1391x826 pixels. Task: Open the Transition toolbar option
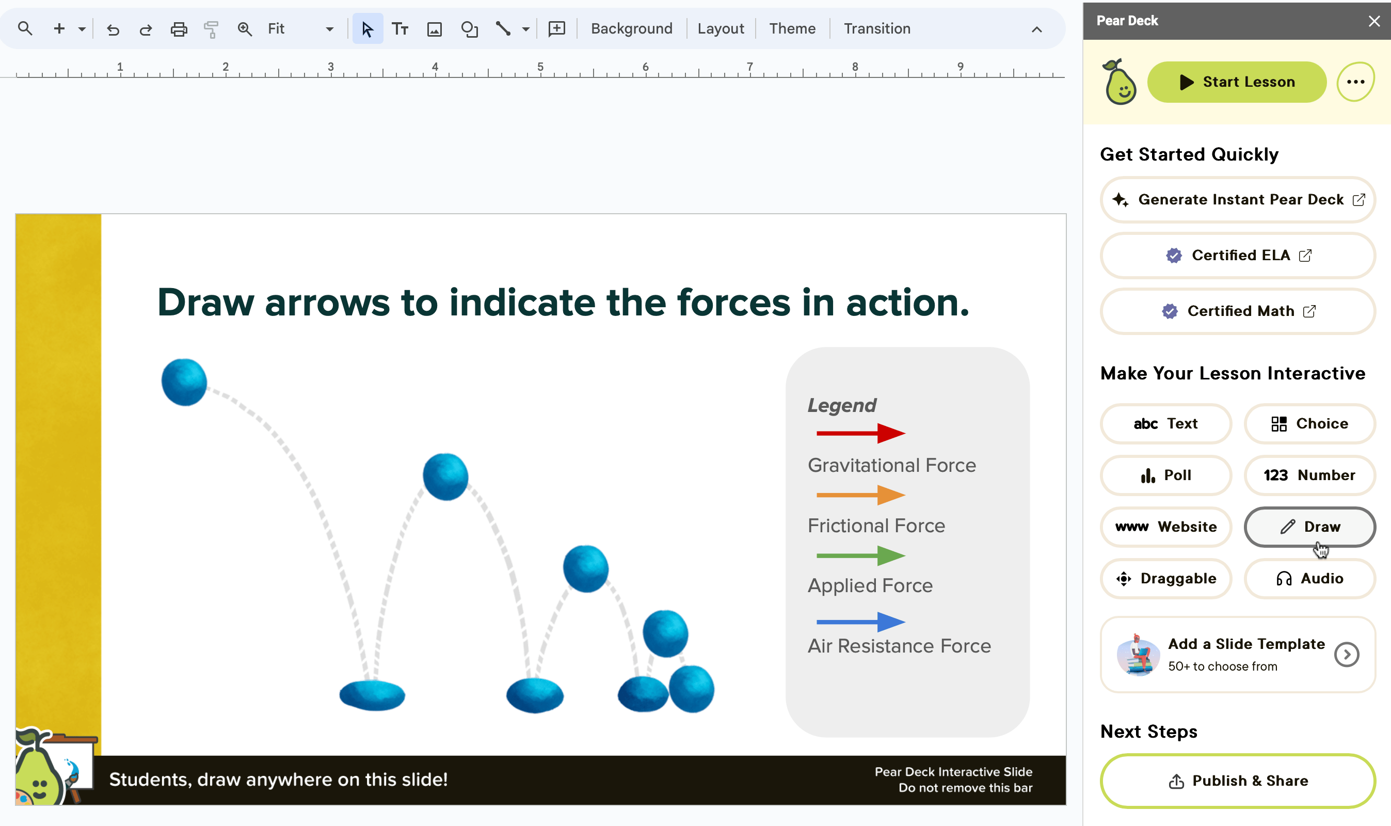click(x=877, y=28)
